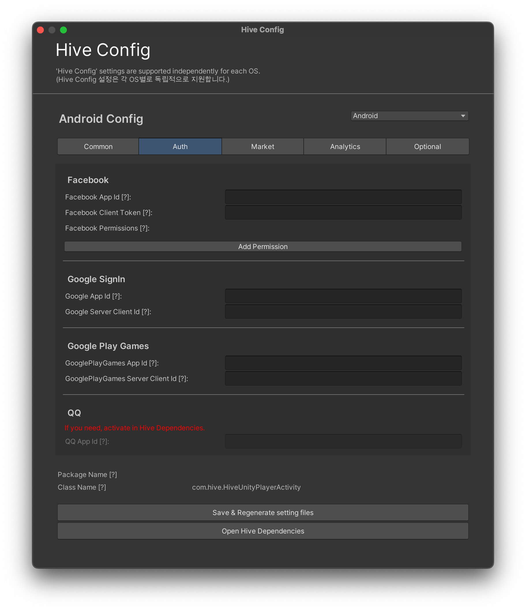Click the GooglePlayGames App Id field
The height and width of the screenshot is (611, 526).
click(x=343, y=363)
